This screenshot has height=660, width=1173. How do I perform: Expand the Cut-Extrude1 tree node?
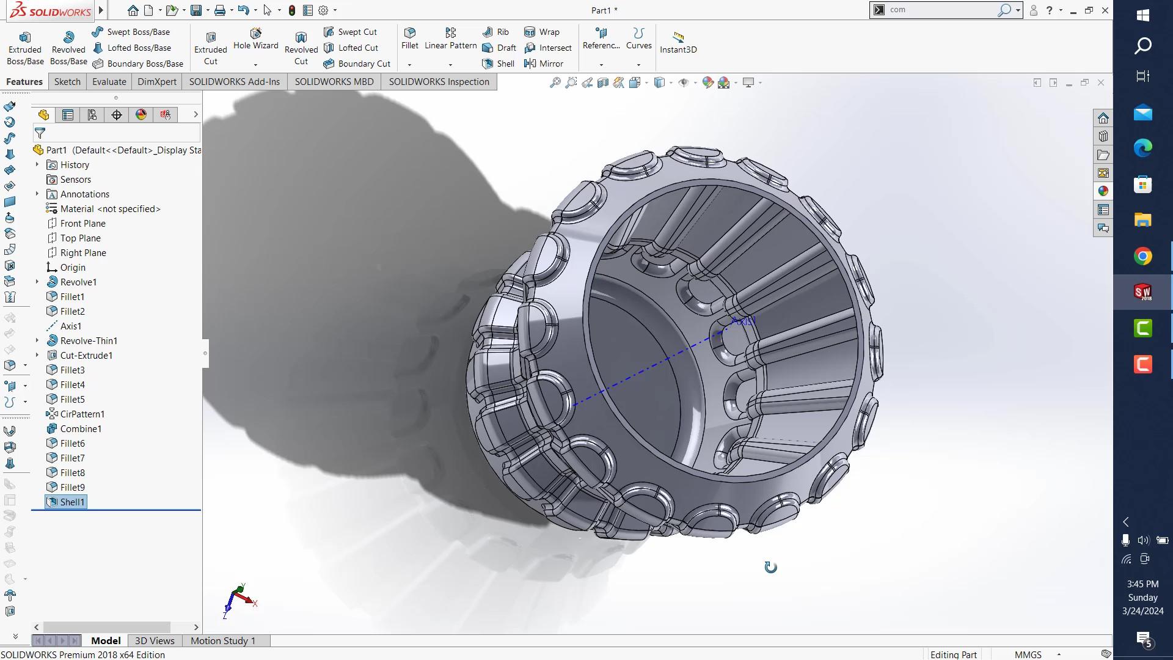point(37,355)
